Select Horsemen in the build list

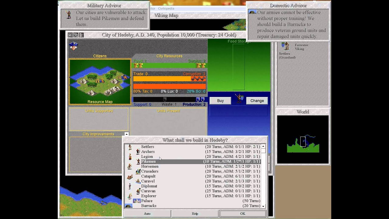[201, 166]
